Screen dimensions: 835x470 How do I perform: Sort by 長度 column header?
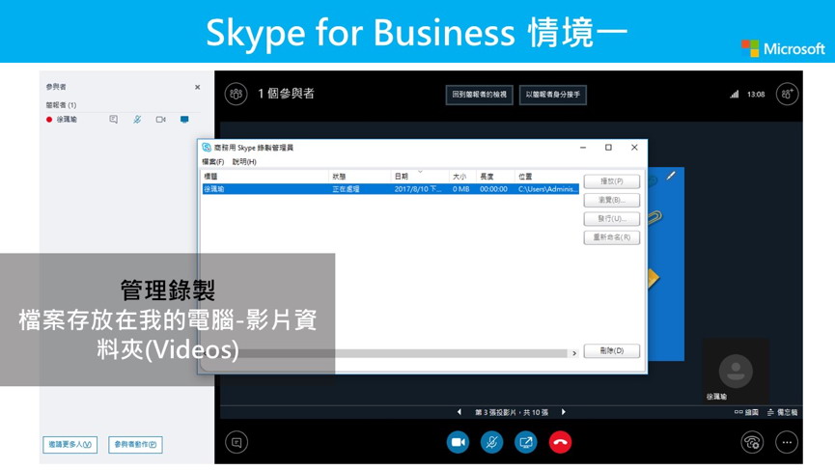[x=495, y=177]
